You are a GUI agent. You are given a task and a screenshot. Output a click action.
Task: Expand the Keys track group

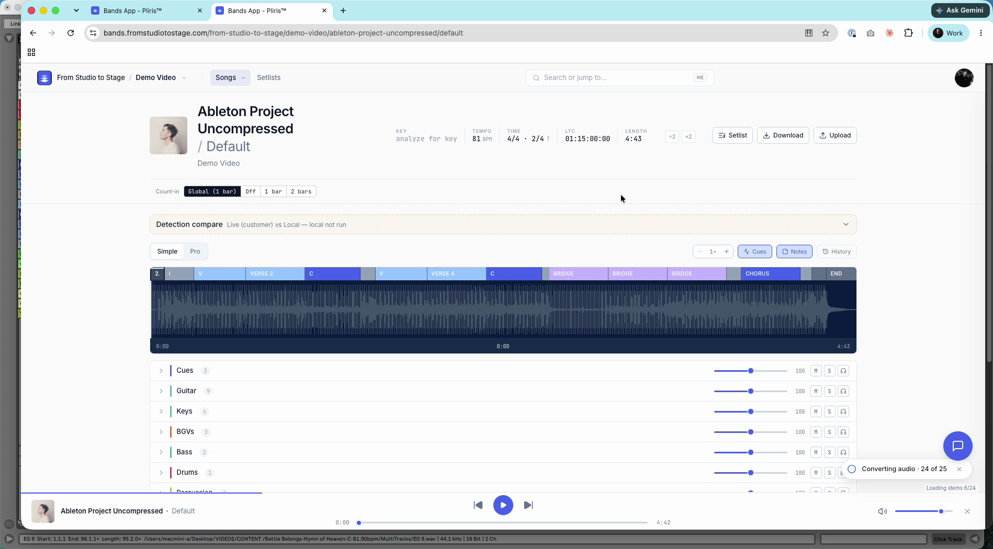[161, 411]
